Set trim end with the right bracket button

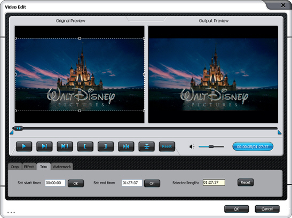click(106, 146)
